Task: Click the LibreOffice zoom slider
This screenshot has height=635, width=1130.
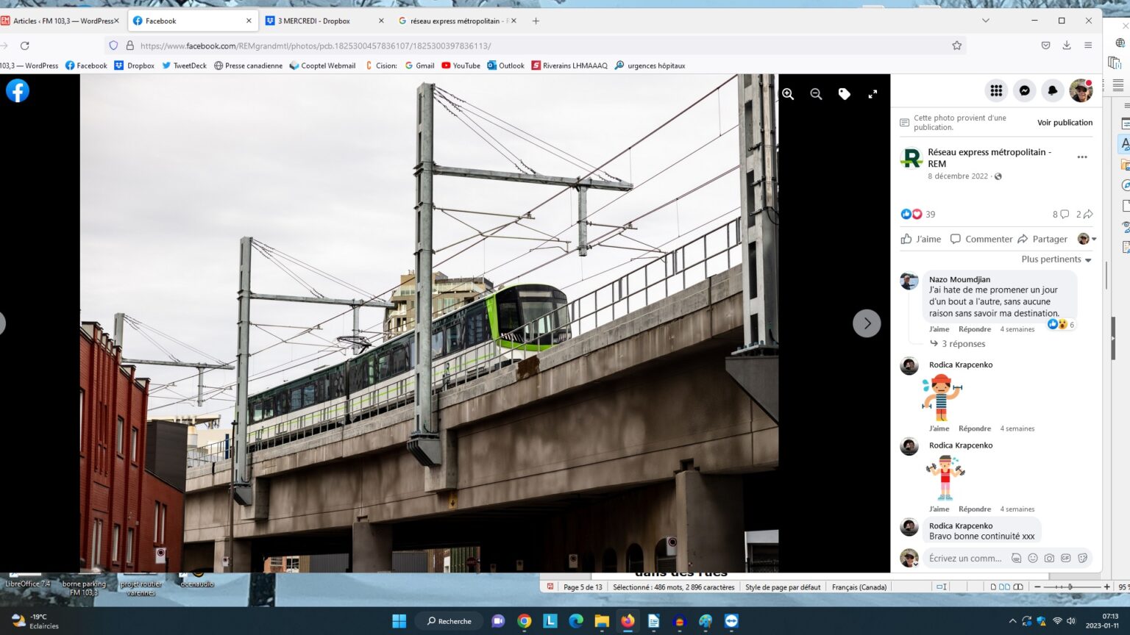Action: (1070, 587)
